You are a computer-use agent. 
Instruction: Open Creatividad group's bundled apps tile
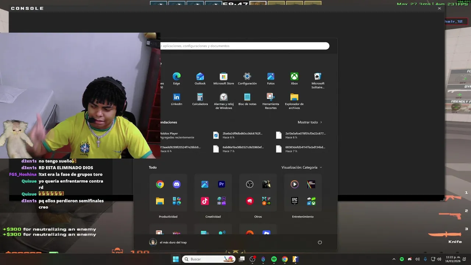tap(222, 201)
